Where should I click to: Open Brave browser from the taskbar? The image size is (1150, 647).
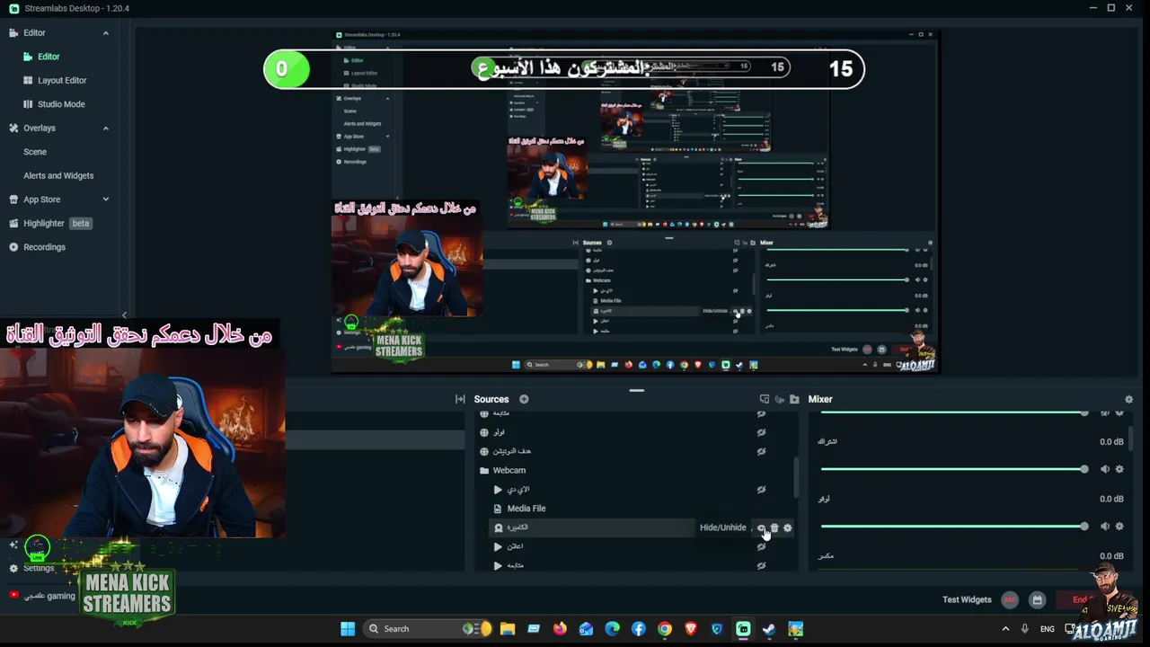click(691, 629)
